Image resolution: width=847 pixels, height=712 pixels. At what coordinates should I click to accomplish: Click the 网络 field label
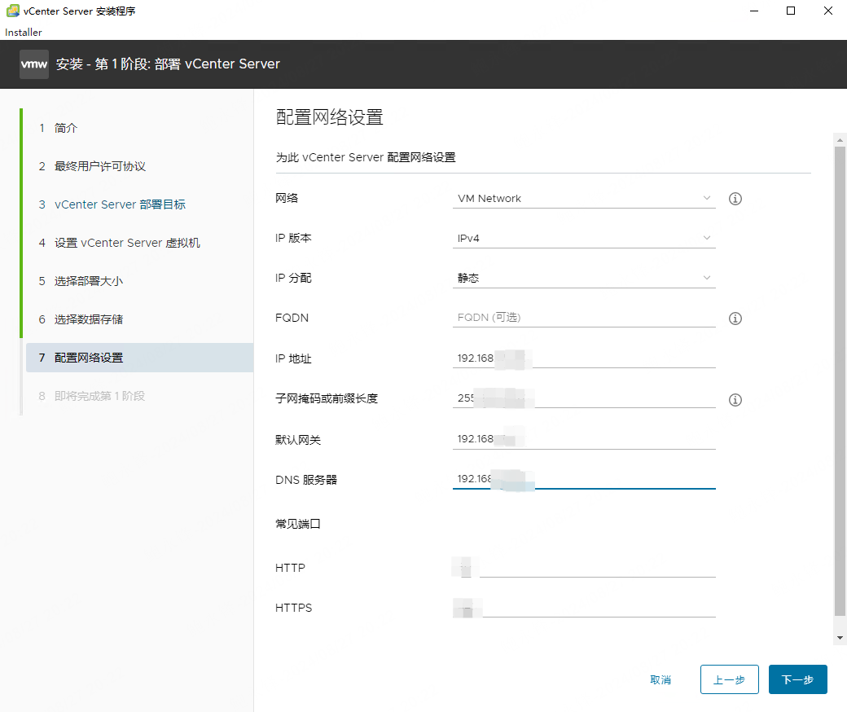(x=287, y=198)
